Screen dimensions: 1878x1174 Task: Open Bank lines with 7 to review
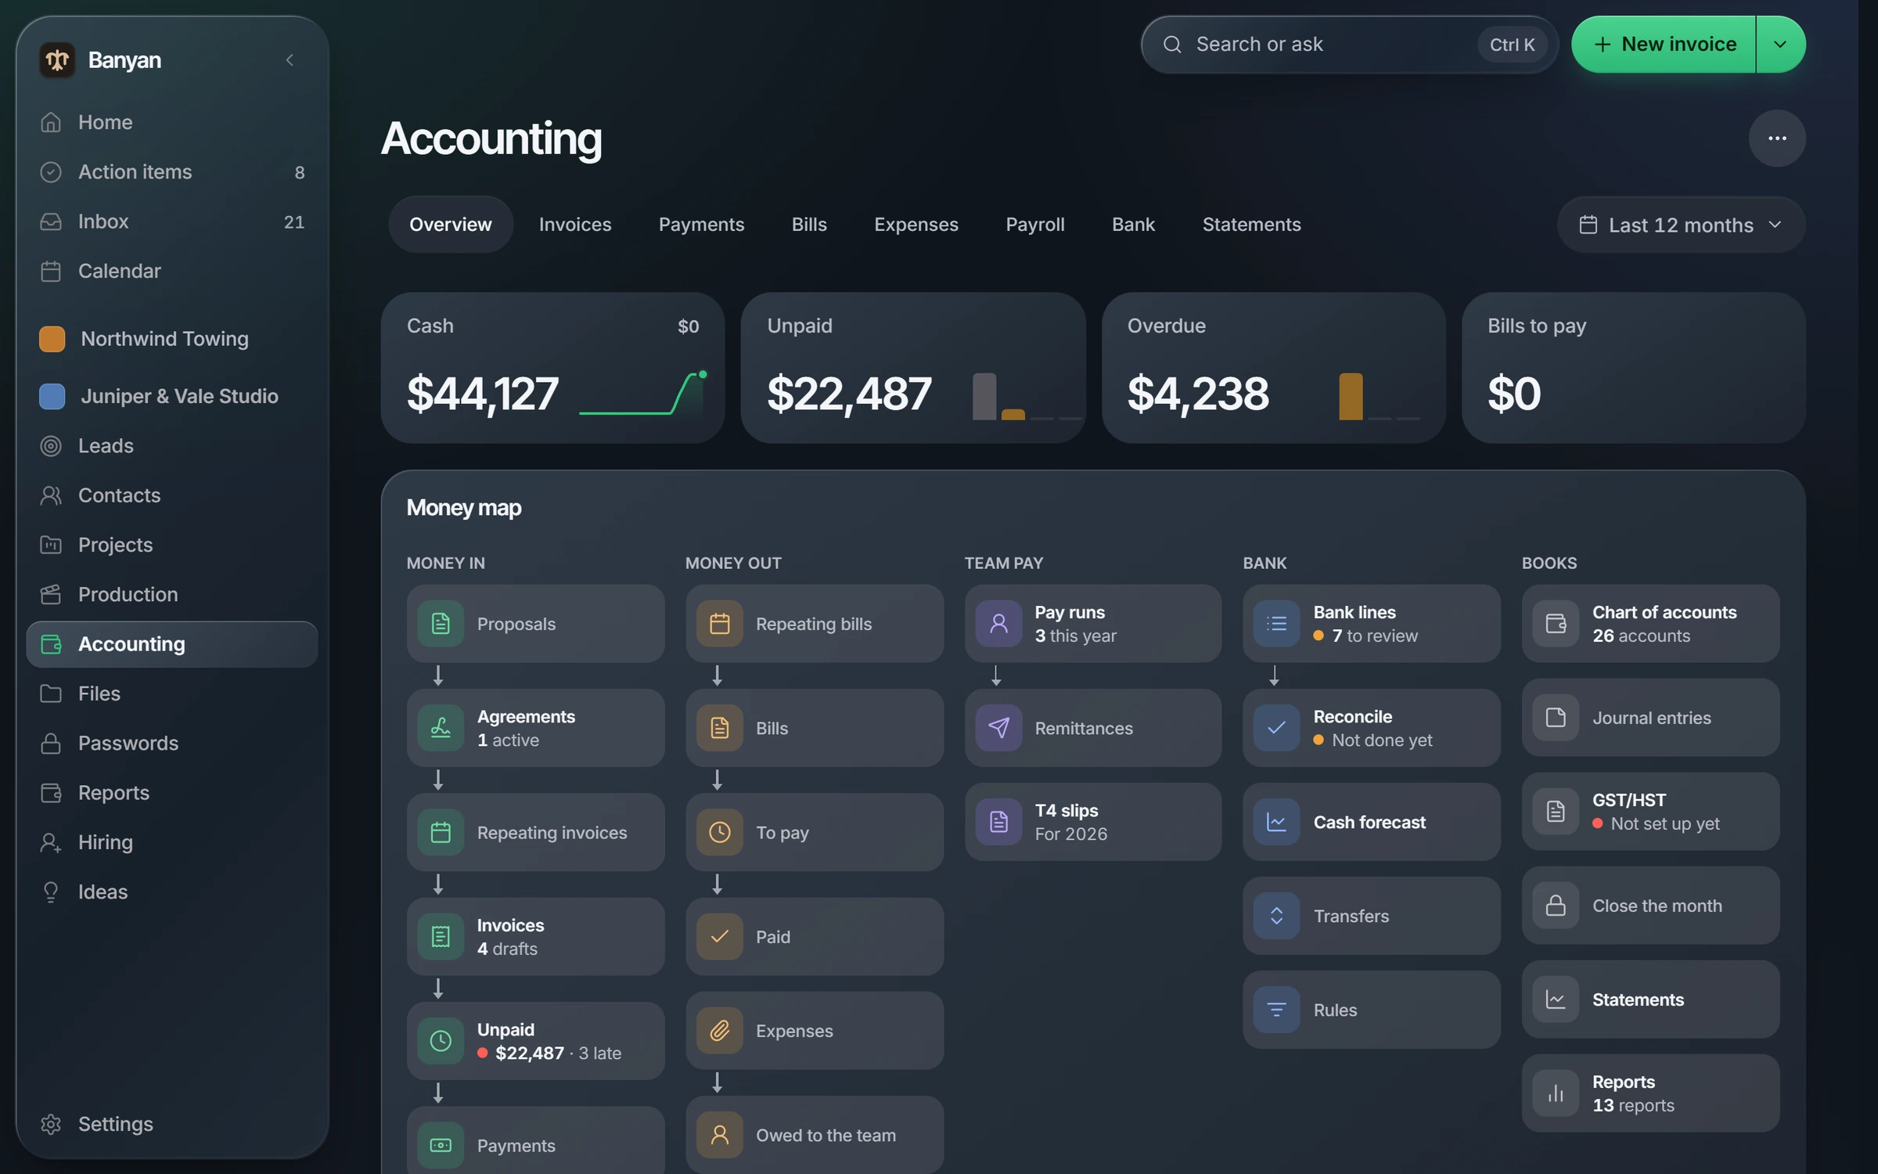[x=1372, y=624]
